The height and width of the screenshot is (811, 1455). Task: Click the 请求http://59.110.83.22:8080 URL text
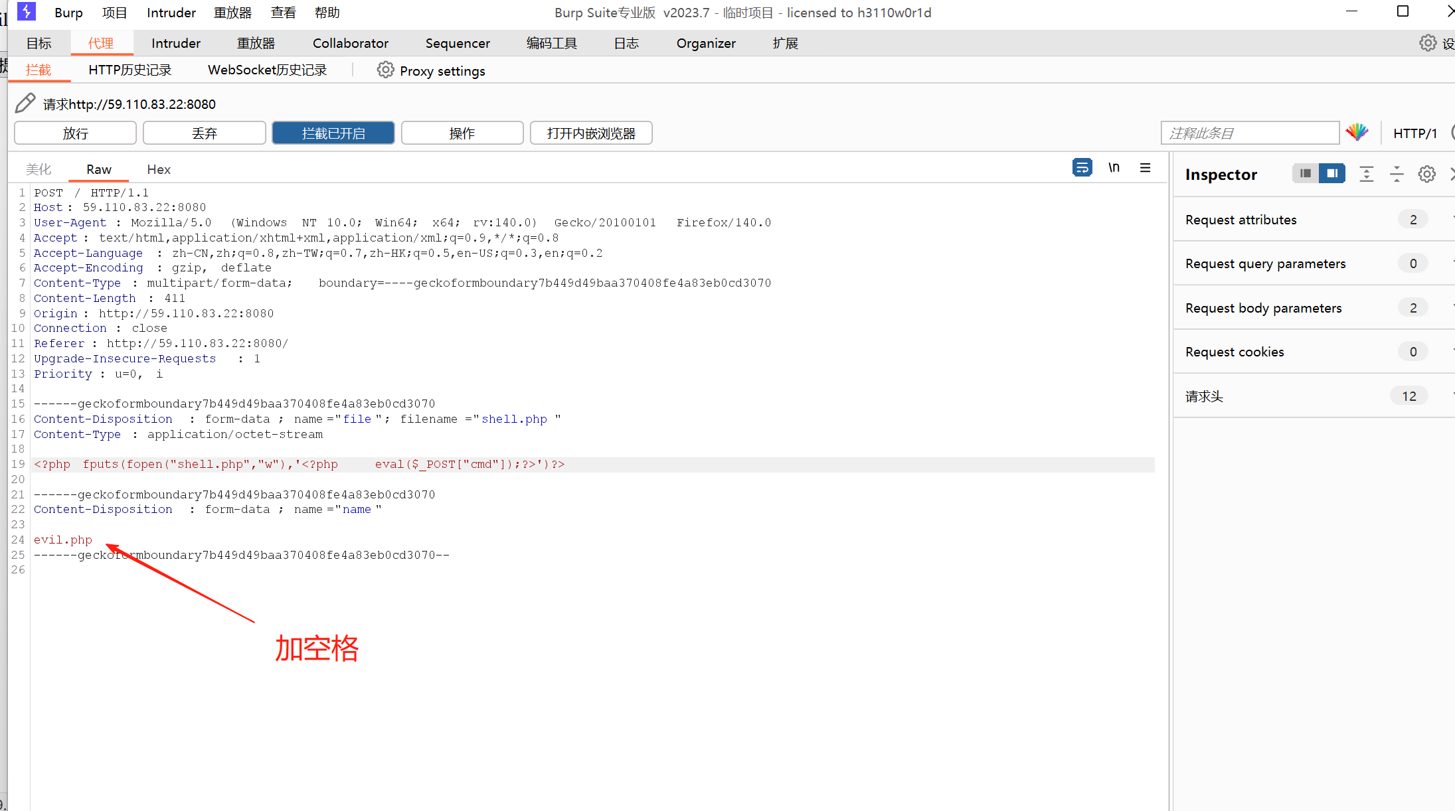tap(129, 104)
